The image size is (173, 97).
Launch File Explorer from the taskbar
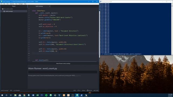[x=15, y=95]
